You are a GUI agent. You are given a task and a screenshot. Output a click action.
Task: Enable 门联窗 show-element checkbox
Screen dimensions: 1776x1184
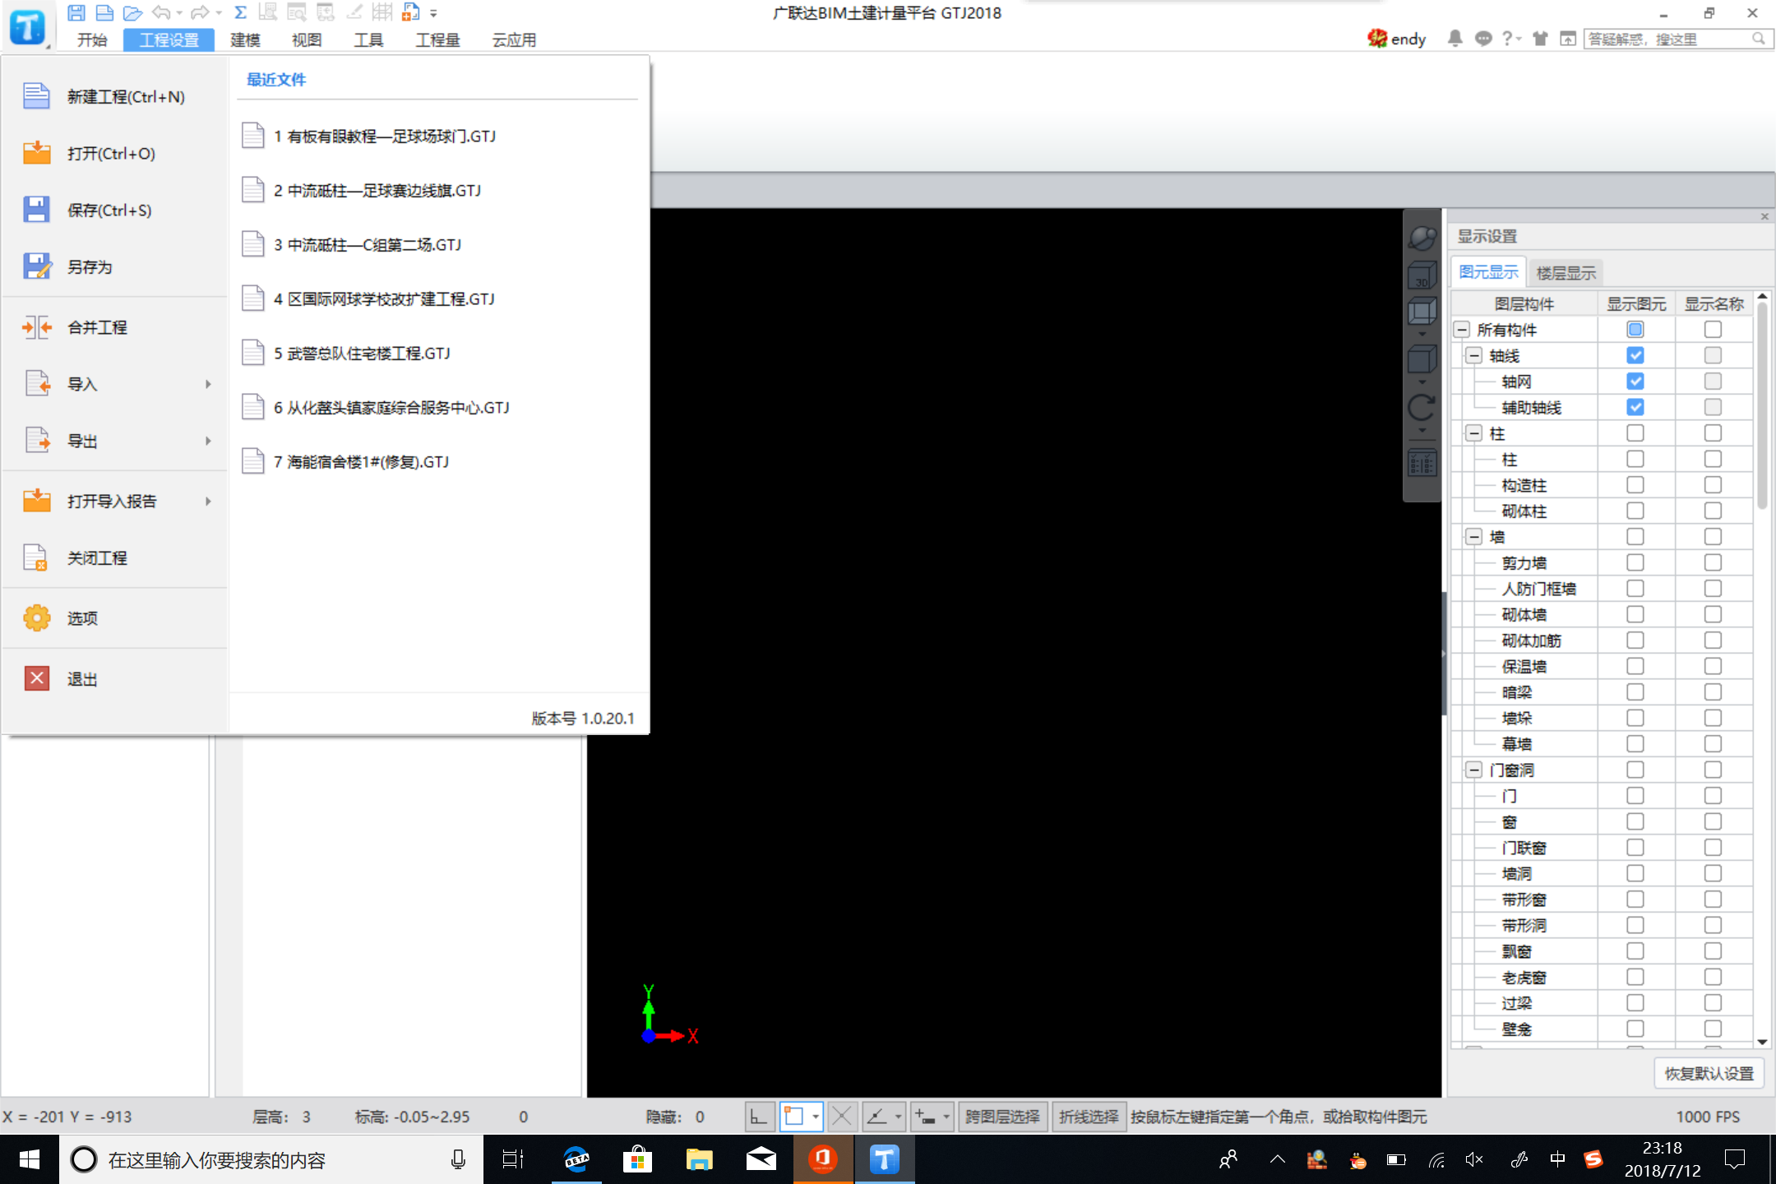(1635, 848)
